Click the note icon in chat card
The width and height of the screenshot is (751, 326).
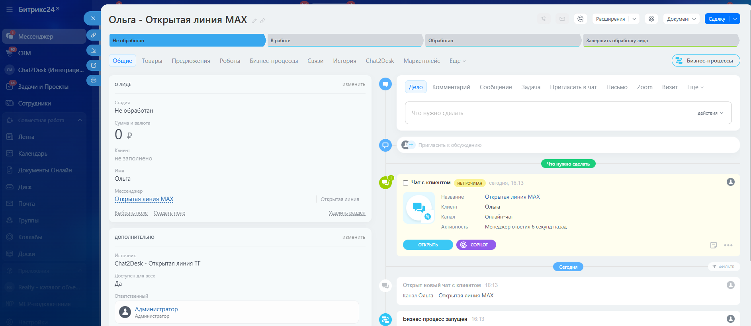click(713, 245)
